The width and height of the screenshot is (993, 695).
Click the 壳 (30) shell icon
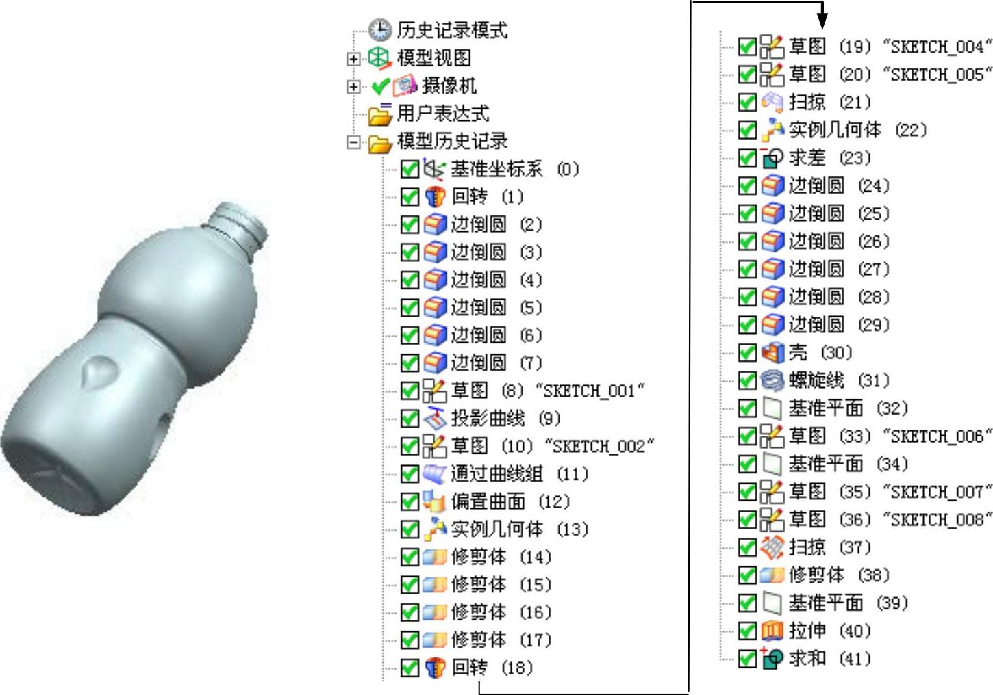coord(772,352)
